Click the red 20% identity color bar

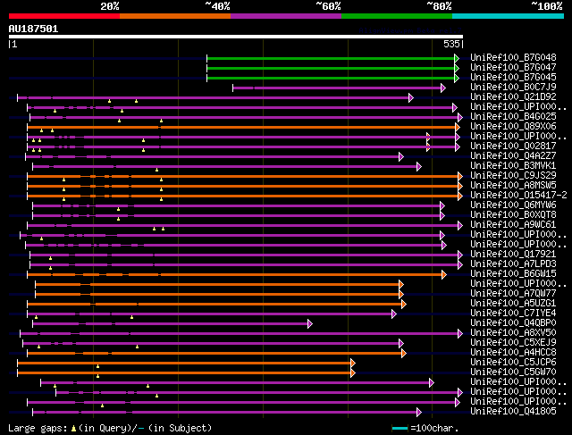[x=64, y=16]
